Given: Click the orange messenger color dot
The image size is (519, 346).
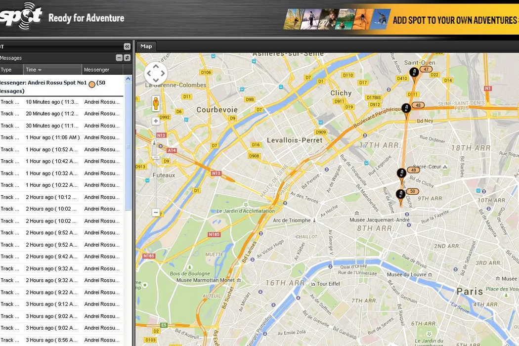Looking at the screenshot, I should tap(92, 84).
